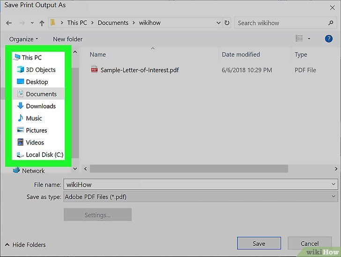The height and width of the screenshot is (257, 341).
Task: Select Sample-Letter-of-Interest.pdf file
Action: [140, 70]
